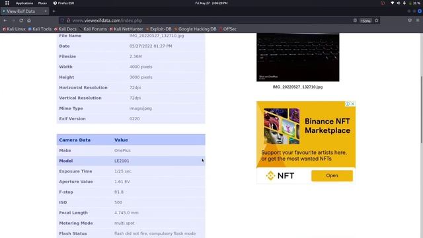
Task: Click the site security padlock icon
Action: coord(69,20)
